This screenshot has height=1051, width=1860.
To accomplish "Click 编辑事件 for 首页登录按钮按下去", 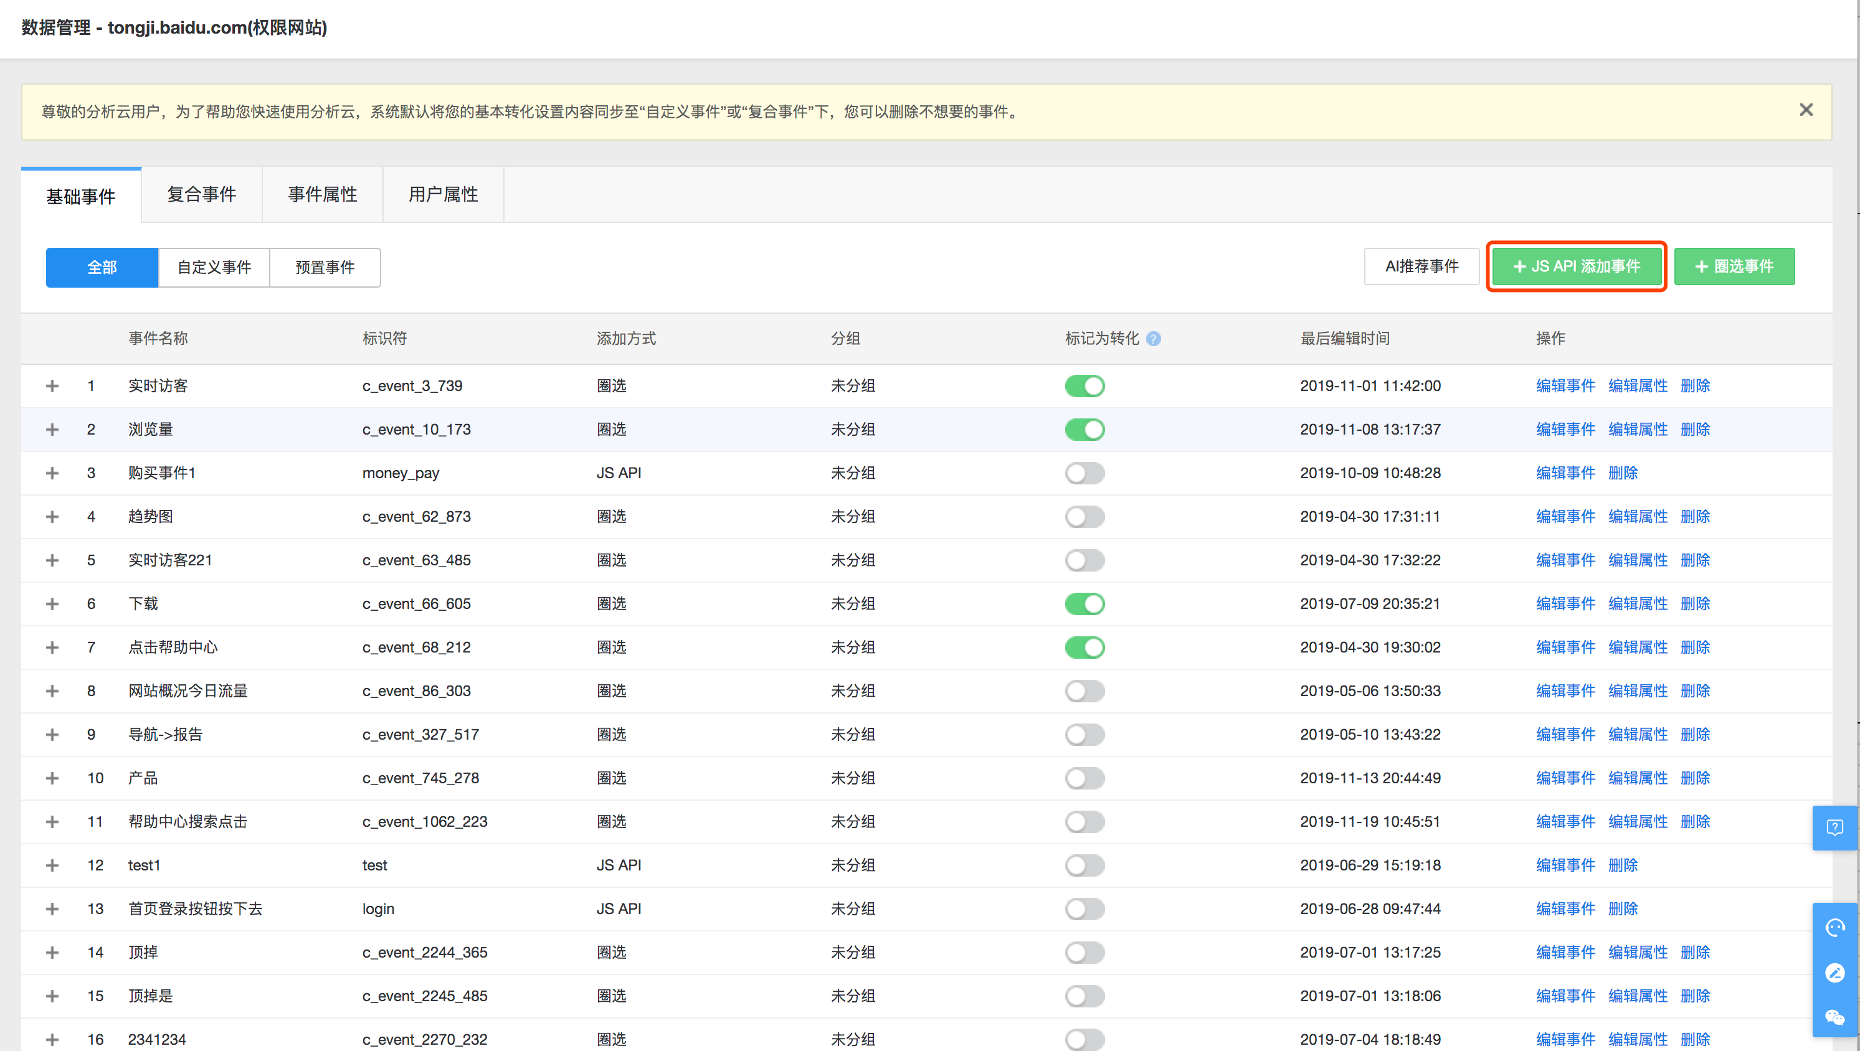I will point(1565,909).
